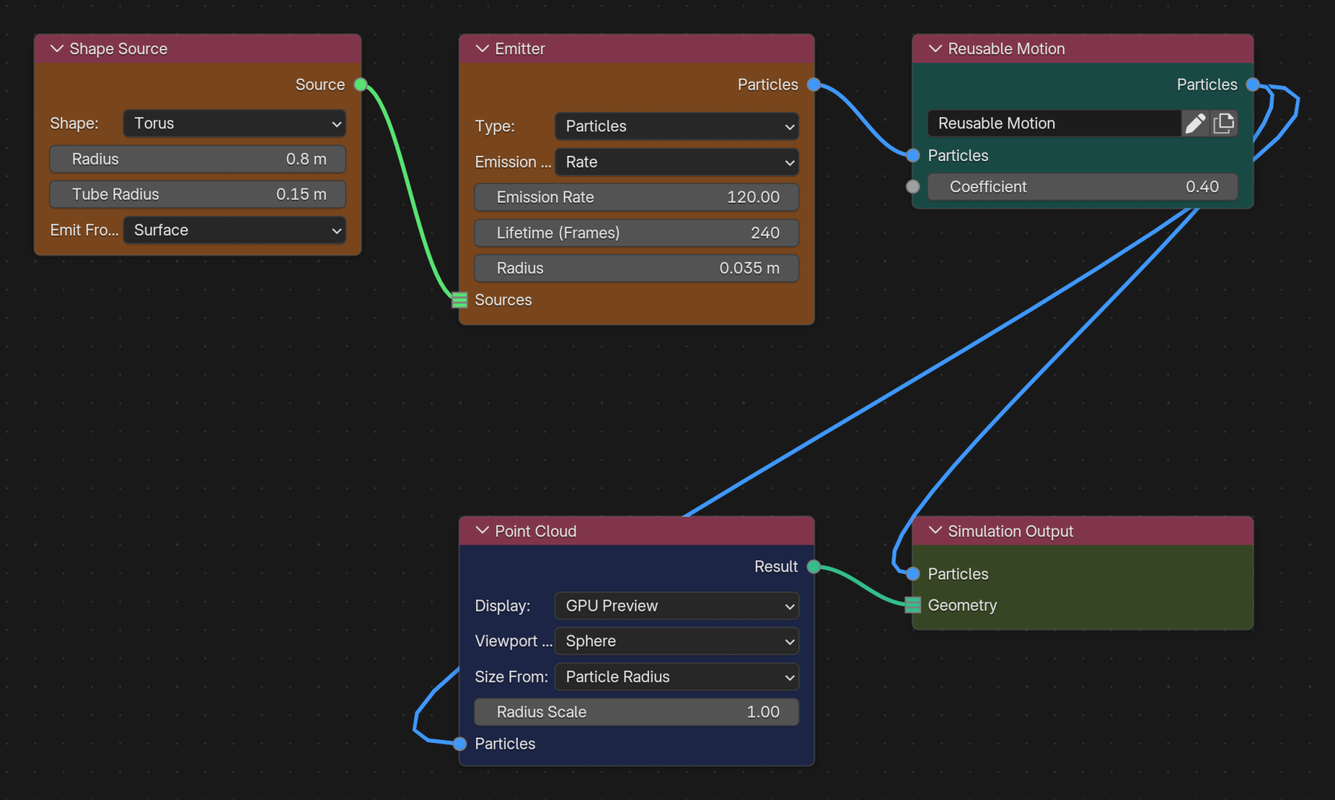Collapse the Point Cloud node
The image size is (1335, 800).
click(482, 531)
